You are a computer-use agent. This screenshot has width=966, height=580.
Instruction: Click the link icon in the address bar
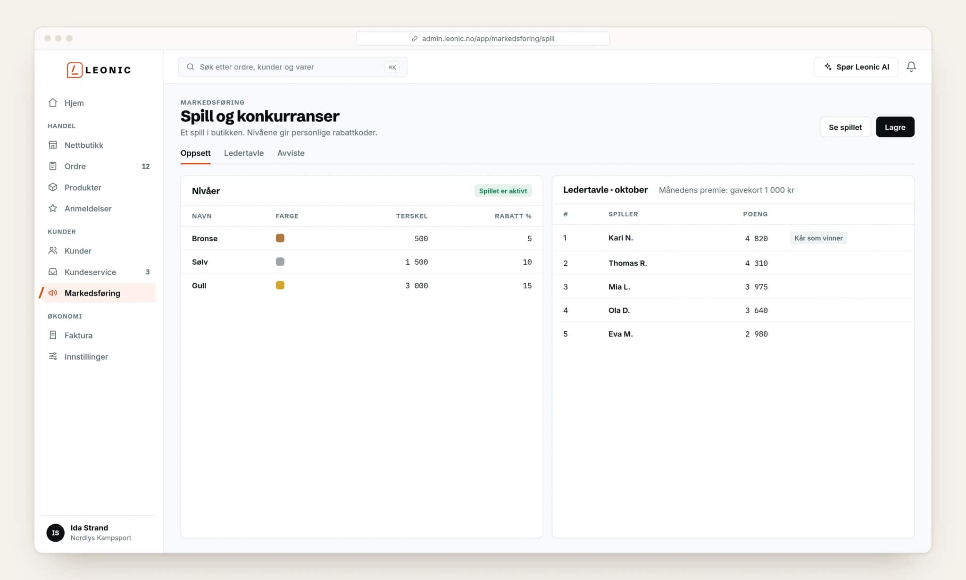tap(415, 39)
